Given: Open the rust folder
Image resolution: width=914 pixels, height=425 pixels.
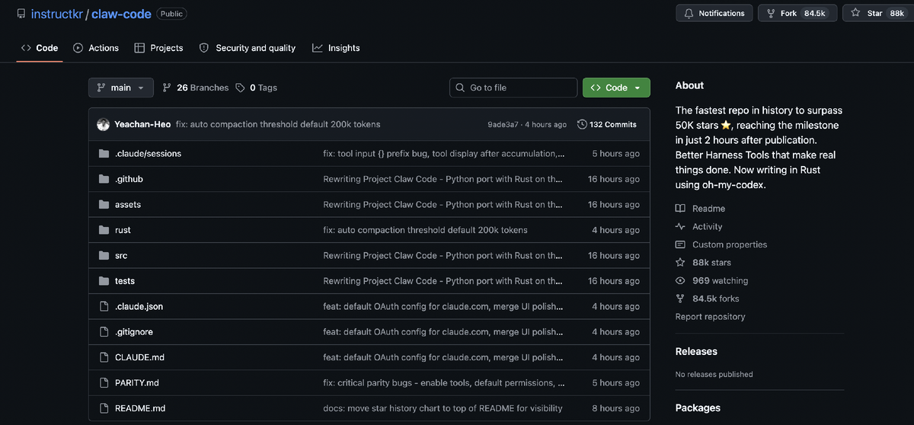Looking at the screenshot, I should (x=123, y=230).
